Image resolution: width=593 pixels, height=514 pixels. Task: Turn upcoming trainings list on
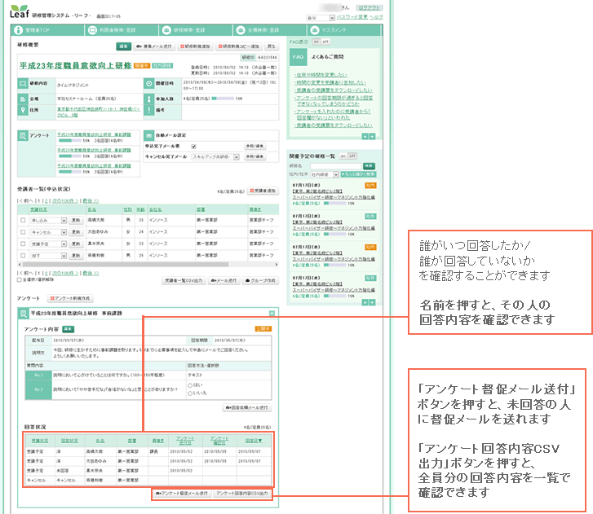pyautogui.click(x=343, y=156)
